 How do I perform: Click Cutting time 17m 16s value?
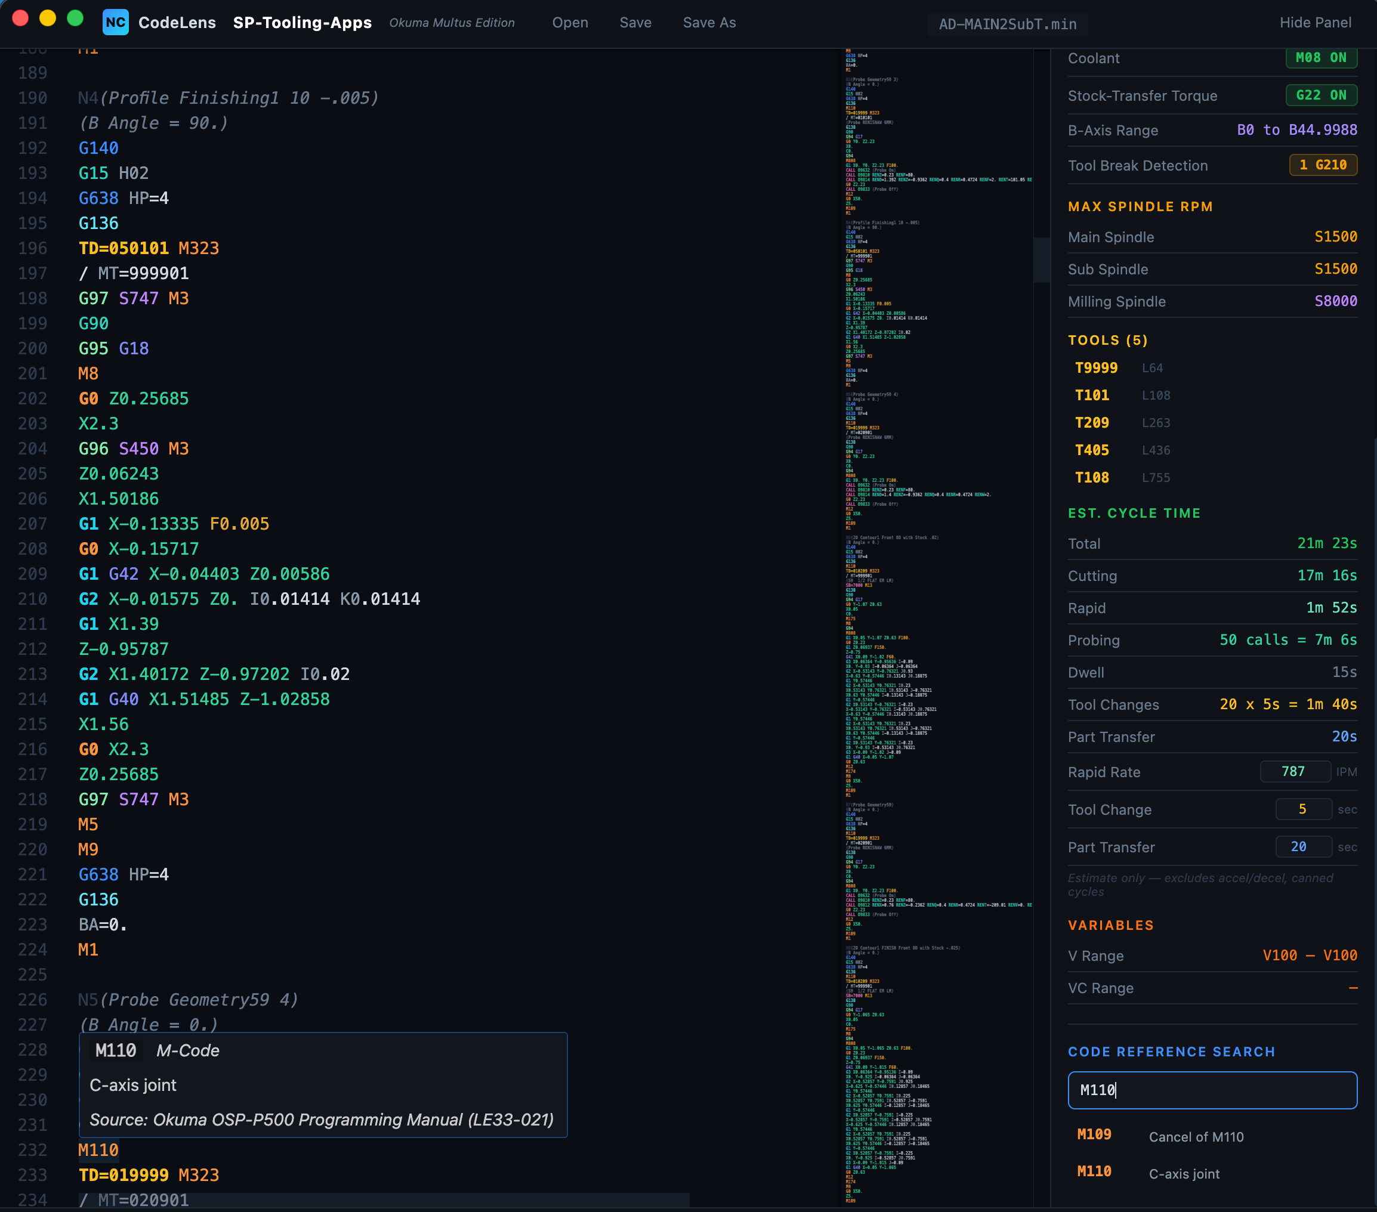[x=1326, y=575]
